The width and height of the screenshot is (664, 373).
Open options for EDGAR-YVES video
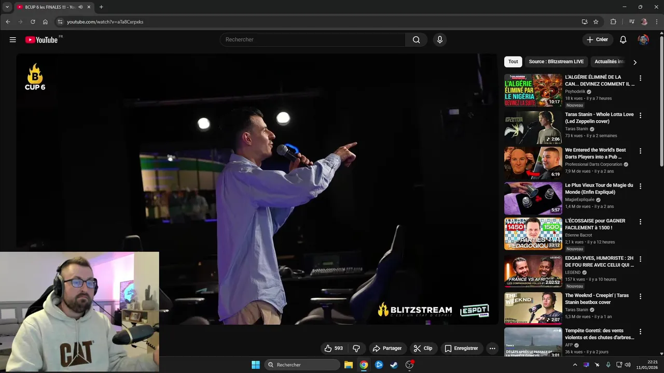640,259
